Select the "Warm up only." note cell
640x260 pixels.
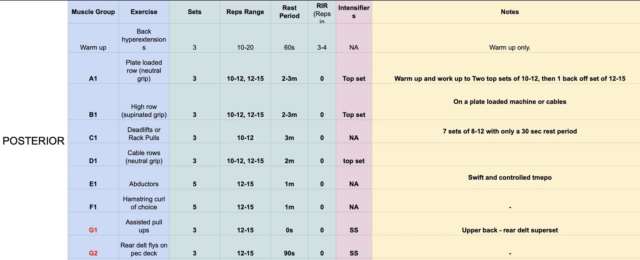pyautogui.click(x=509, y=47)
